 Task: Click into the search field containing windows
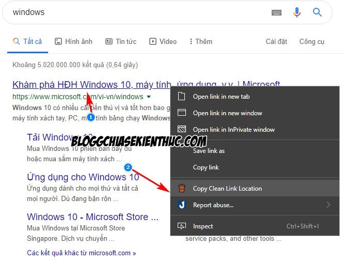coord(136,12)
